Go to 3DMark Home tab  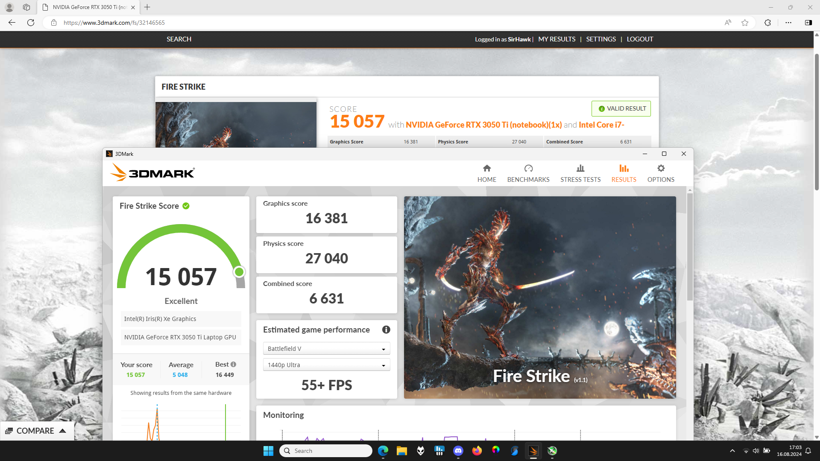point(486,173)
